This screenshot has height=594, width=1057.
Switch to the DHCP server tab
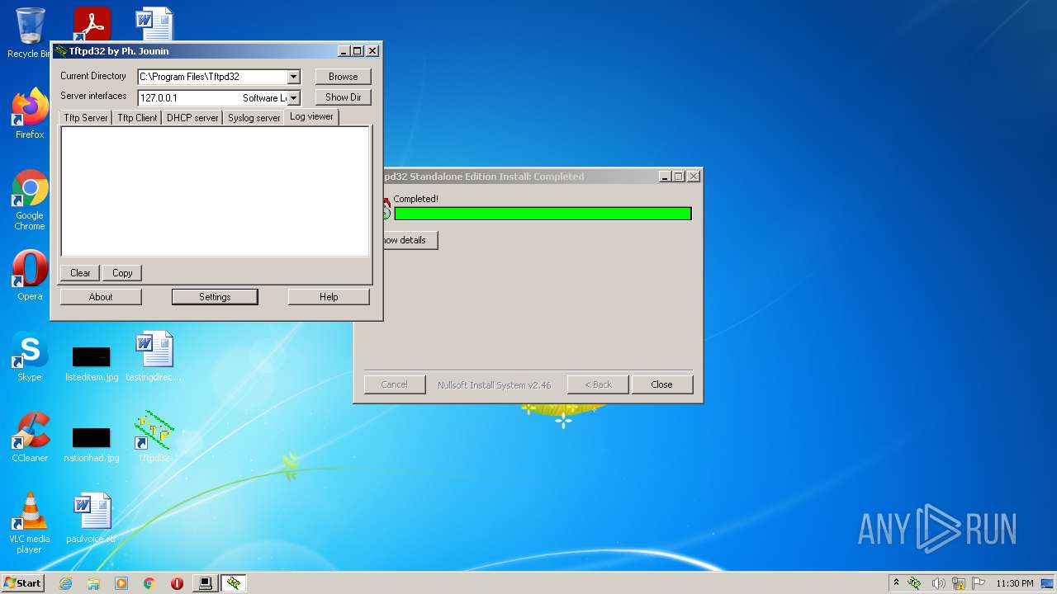pyautogui.click(x=192, y=118)
